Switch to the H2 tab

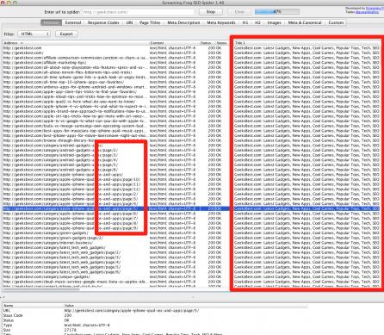257,22
